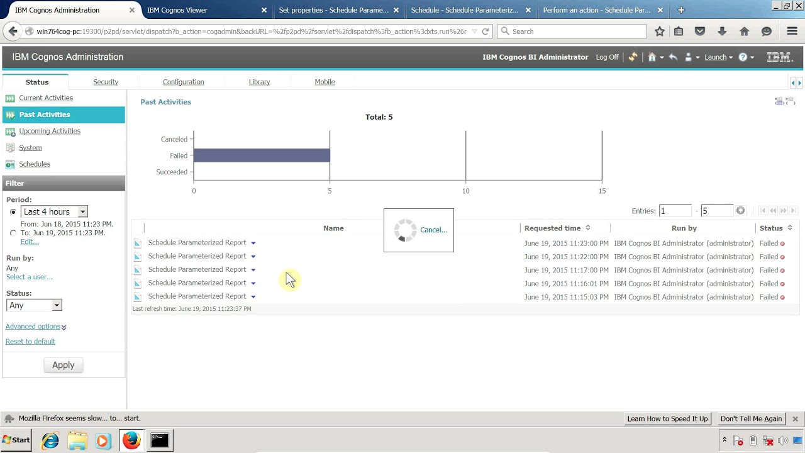This screenshot has height=453, width=805.
Task: Click the Home icon in Cognos header
Action: [x=652, y=57]
